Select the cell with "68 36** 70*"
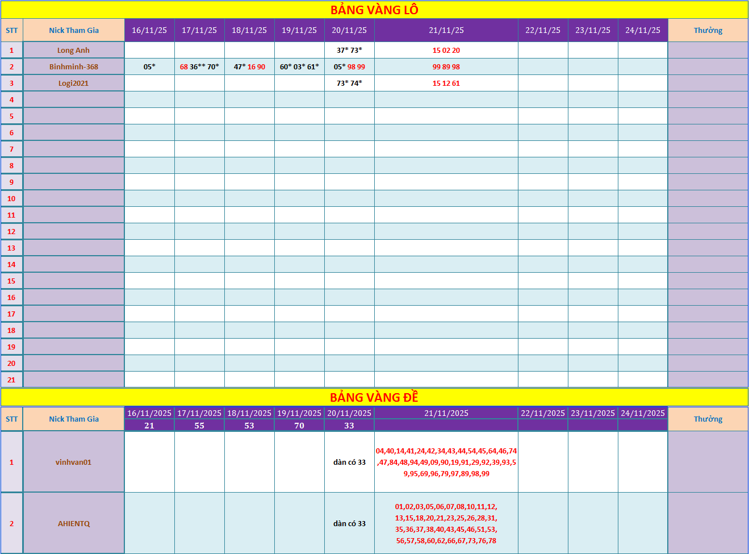The image size is (749, 554). pos(199,66)
